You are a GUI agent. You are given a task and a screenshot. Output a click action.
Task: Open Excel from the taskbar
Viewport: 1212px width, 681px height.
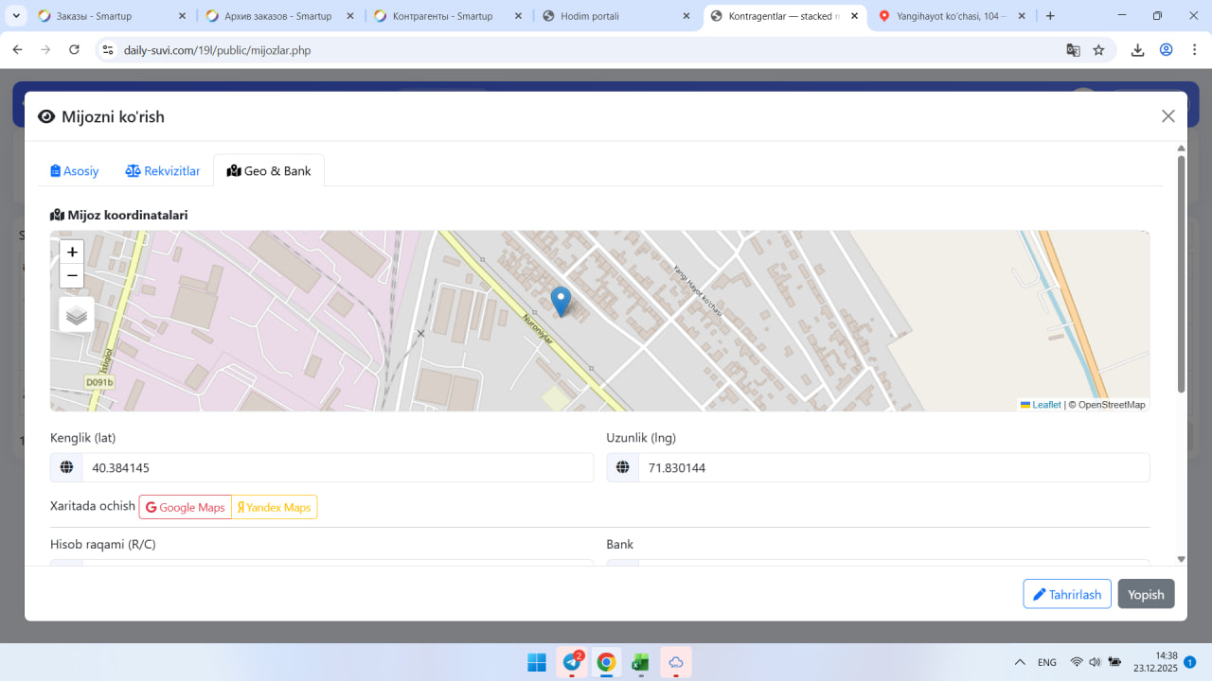[x=640, y=662]
